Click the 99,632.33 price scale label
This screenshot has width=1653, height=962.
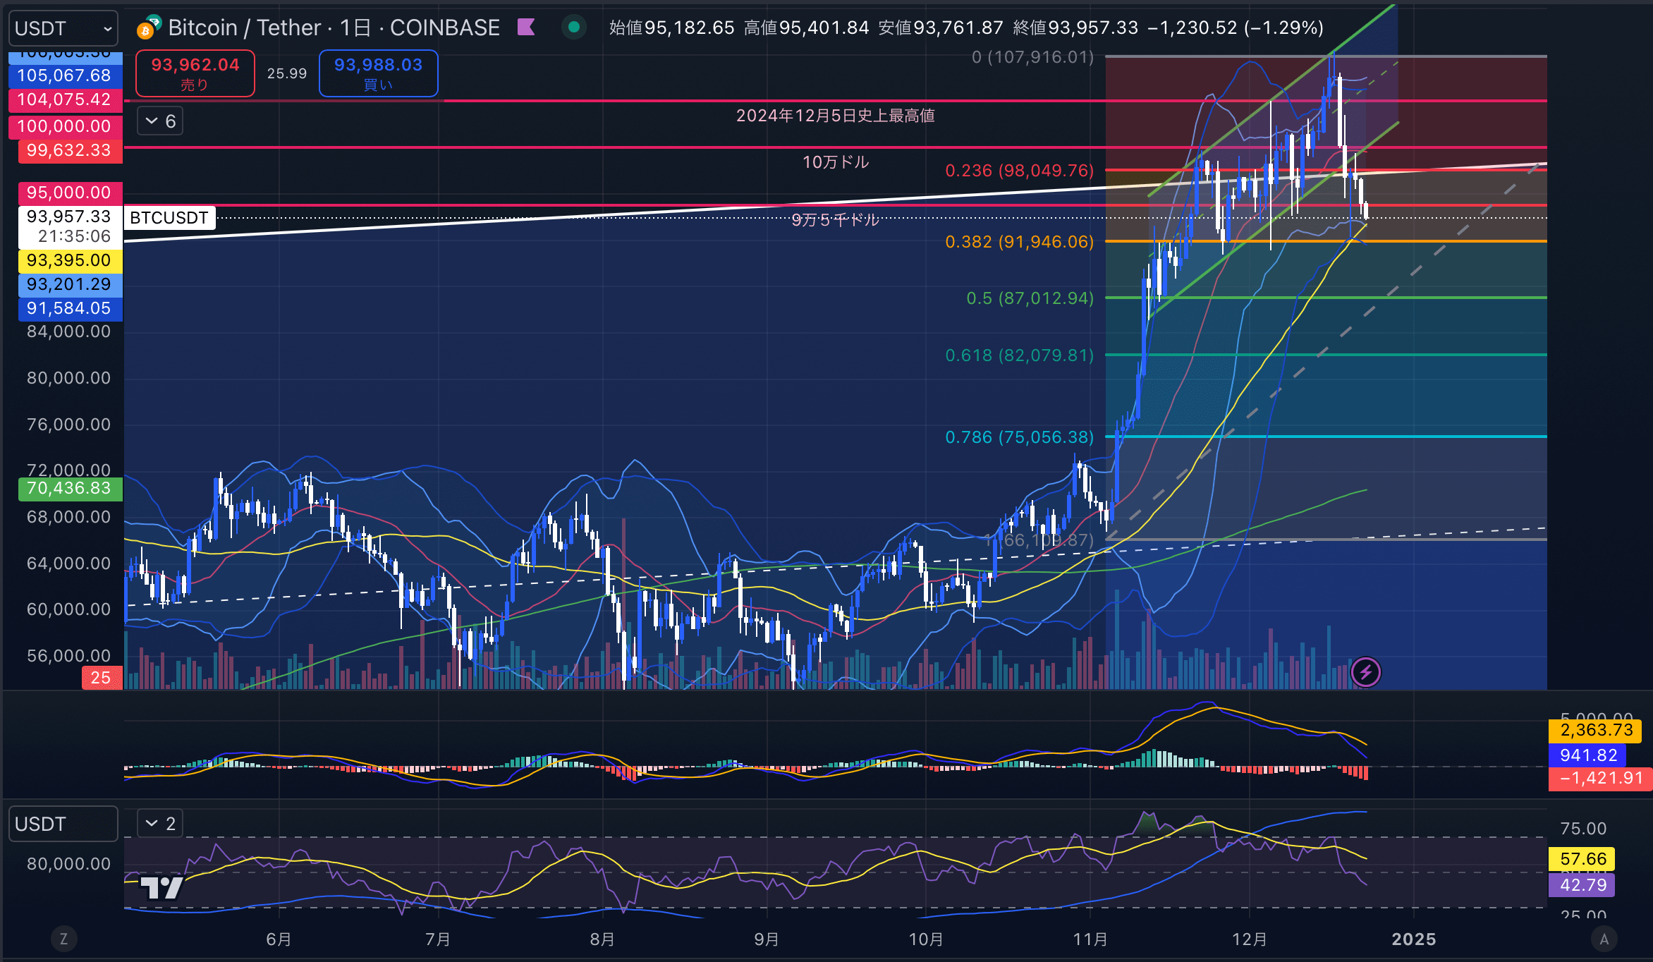70,150
